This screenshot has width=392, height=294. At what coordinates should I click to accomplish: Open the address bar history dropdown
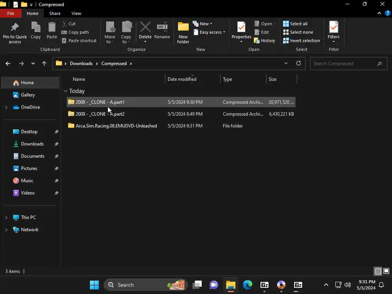[286, 64]
